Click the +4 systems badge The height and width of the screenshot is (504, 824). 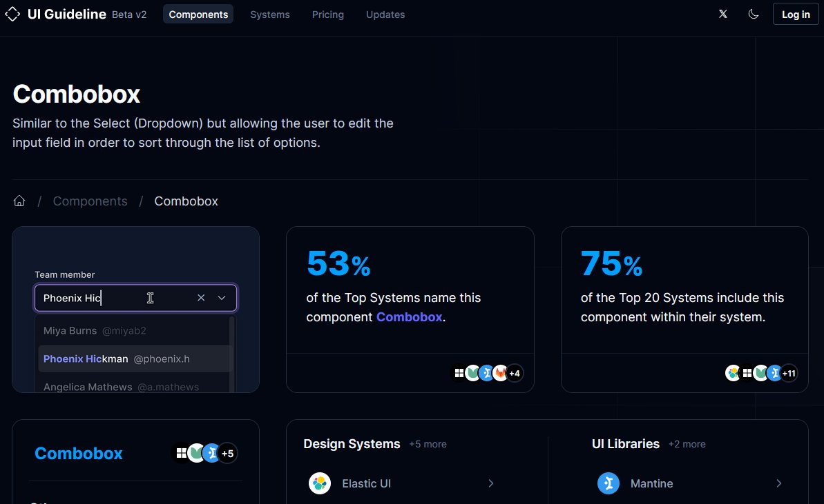click(515, 373)
